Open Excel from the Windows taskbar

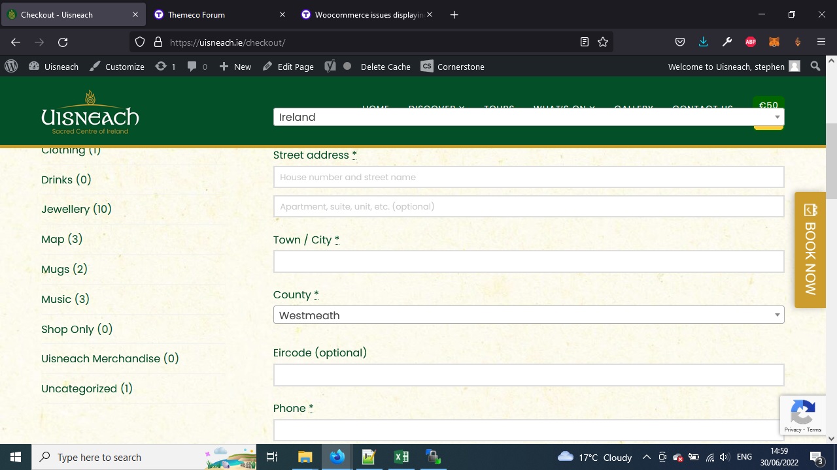401,457
